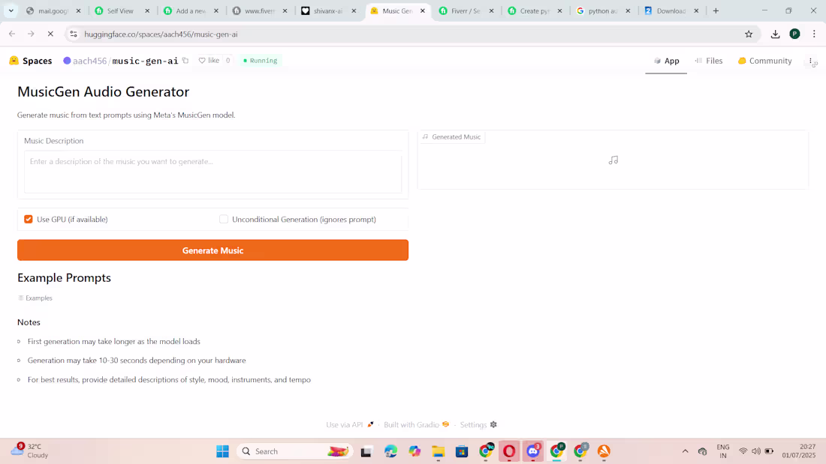This screenshot has height=464, width=826.
Task: Go forward in browser history
Action: point(31,34)
